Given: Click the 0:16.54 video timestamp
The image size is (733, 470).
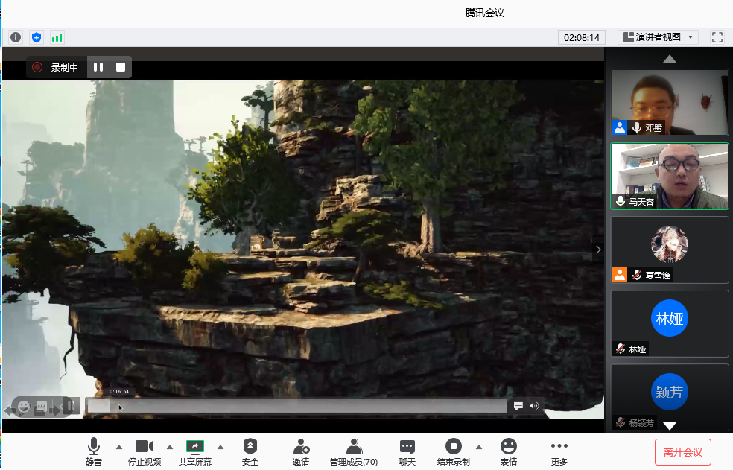Looking at the screenshot, I should [119, 392].
